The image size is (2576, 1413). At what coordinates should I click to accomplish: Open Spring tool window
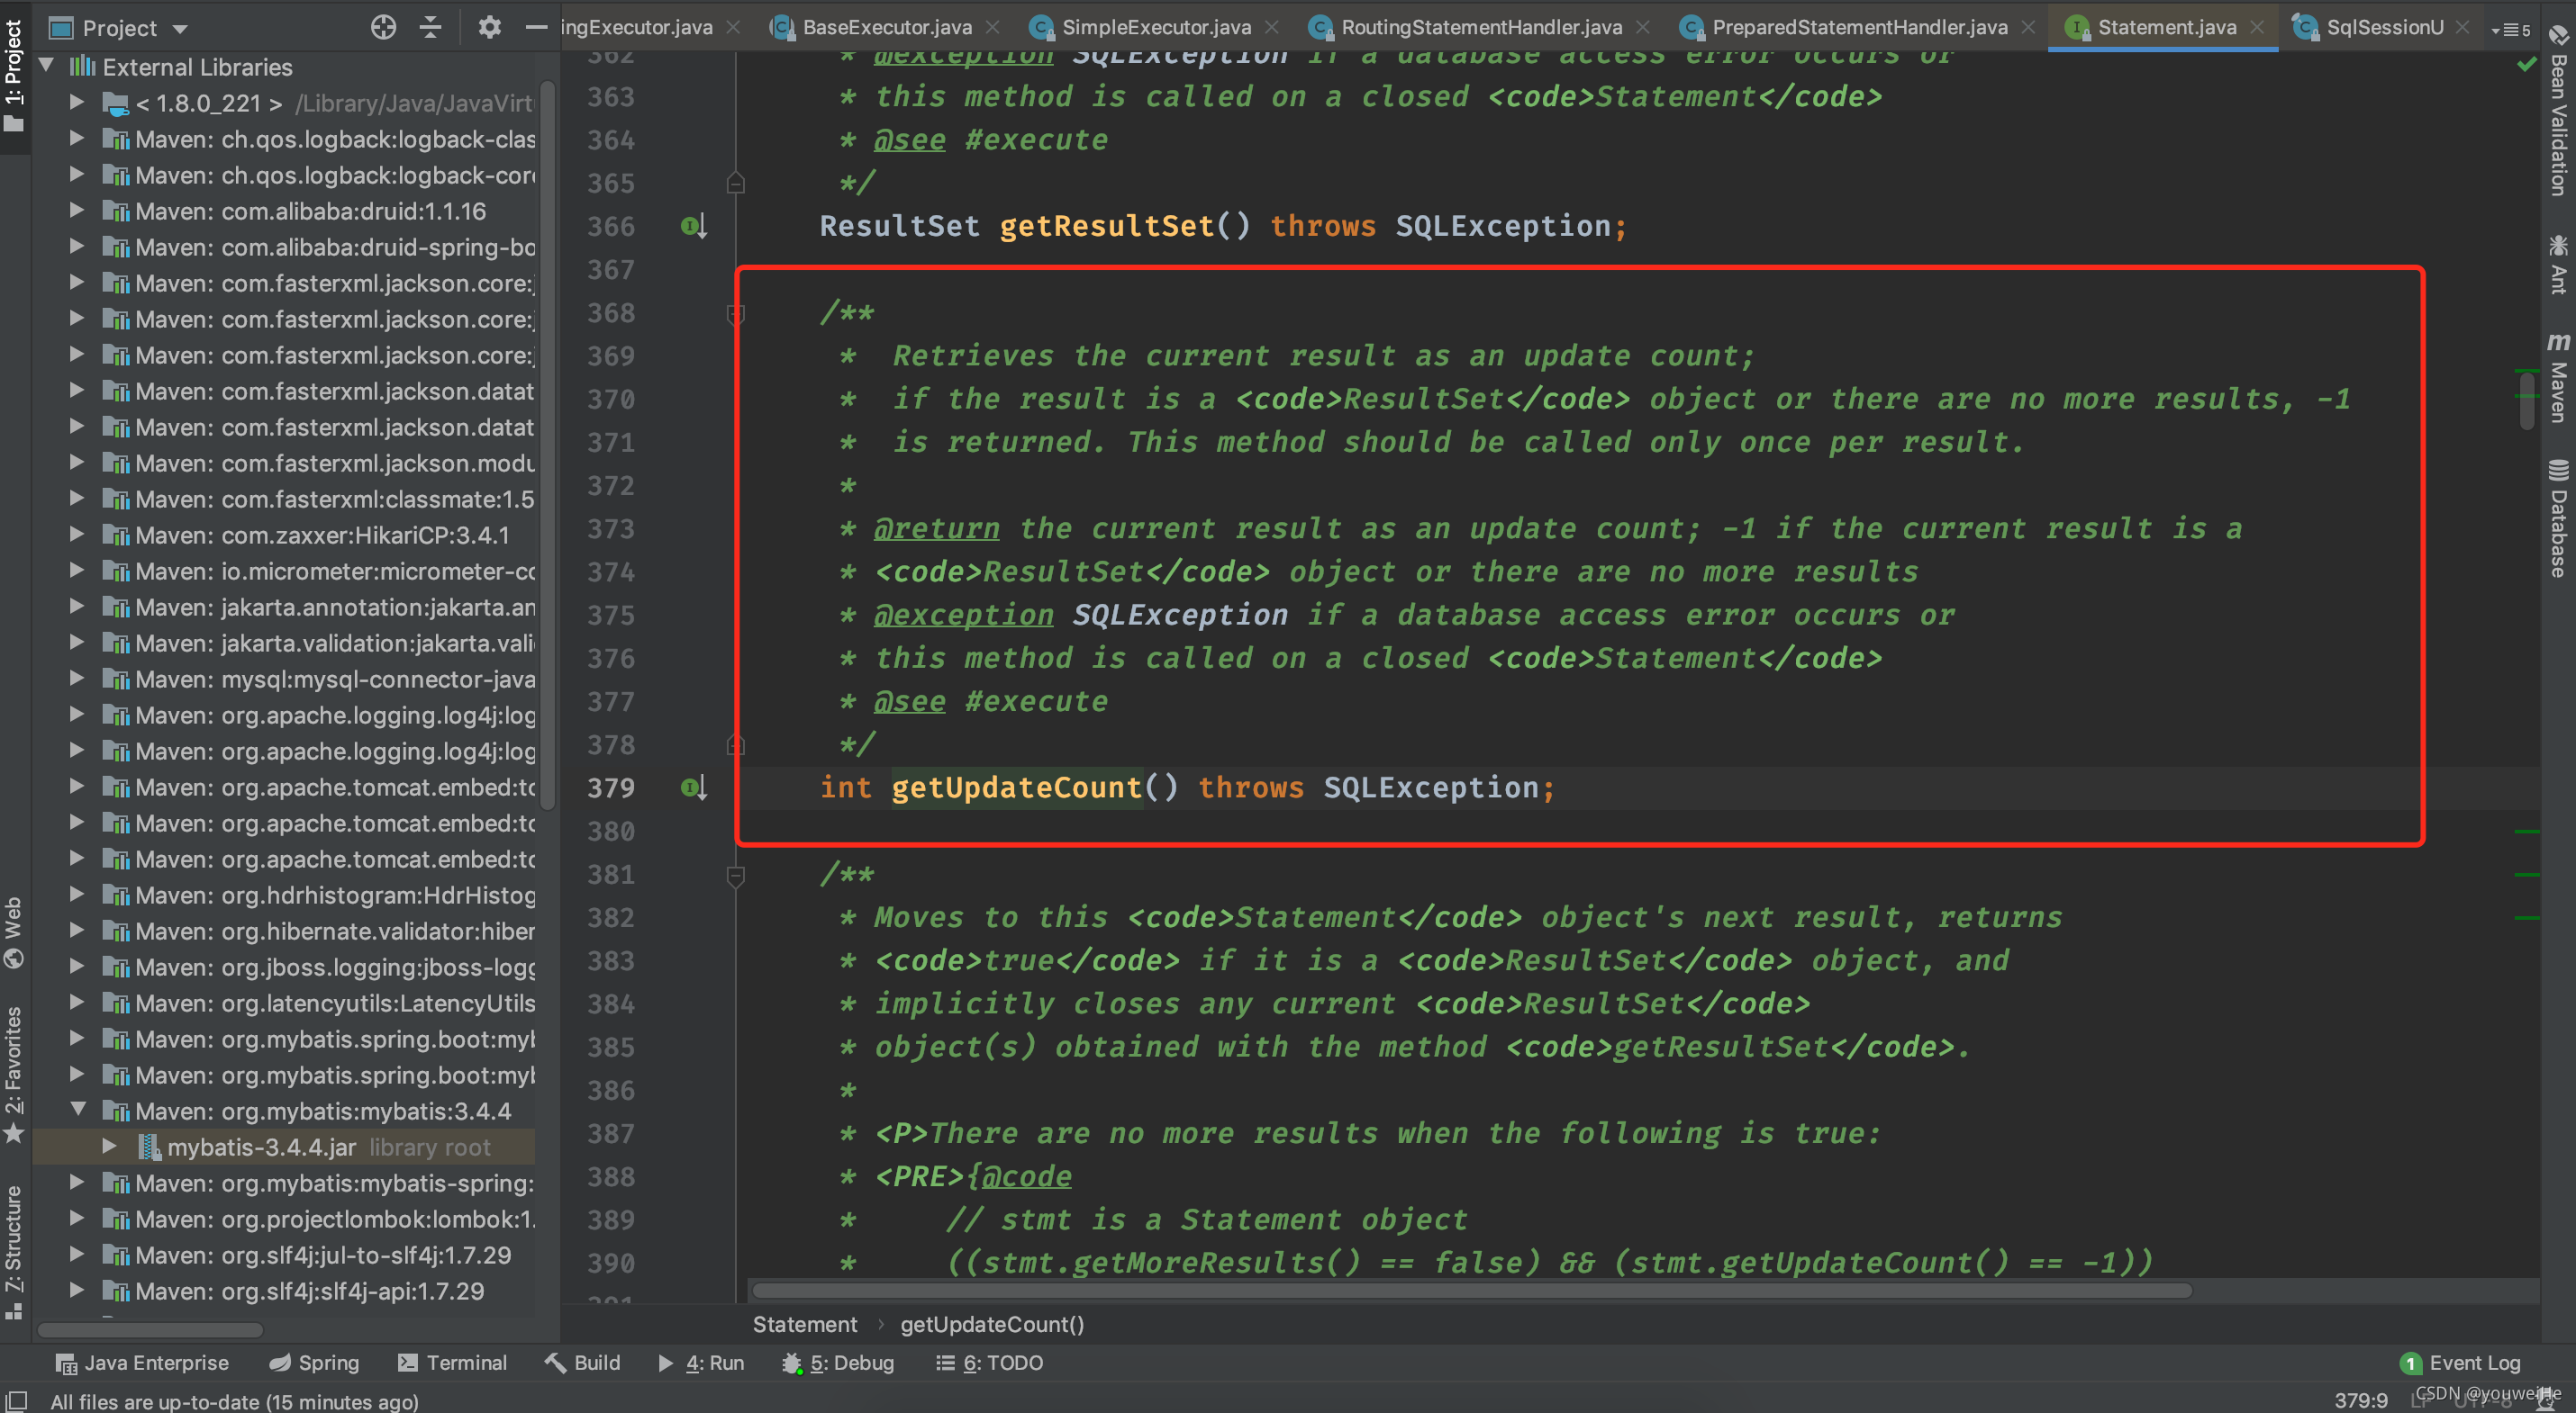click(314, 1363)
